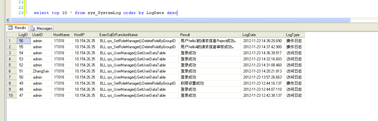Click the LogID cell containing 55
The height and width of the screenshot is (121, 378).
24,47
